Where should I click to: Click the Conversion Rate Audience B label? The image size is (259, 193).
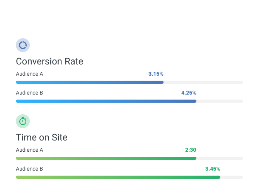29,93
